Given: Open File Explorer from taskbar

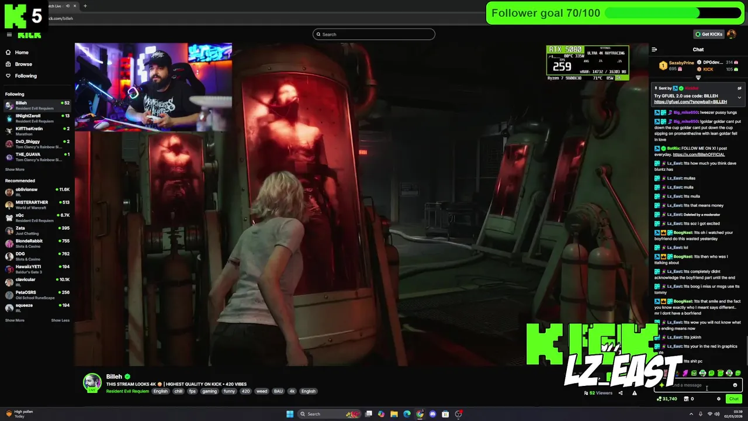Looking at the screenshot, I should (394, 414).
